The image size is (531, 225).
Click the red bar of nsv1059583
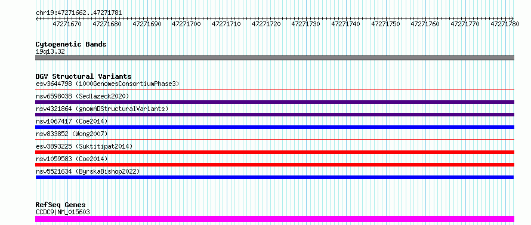[x=274, y=165]
